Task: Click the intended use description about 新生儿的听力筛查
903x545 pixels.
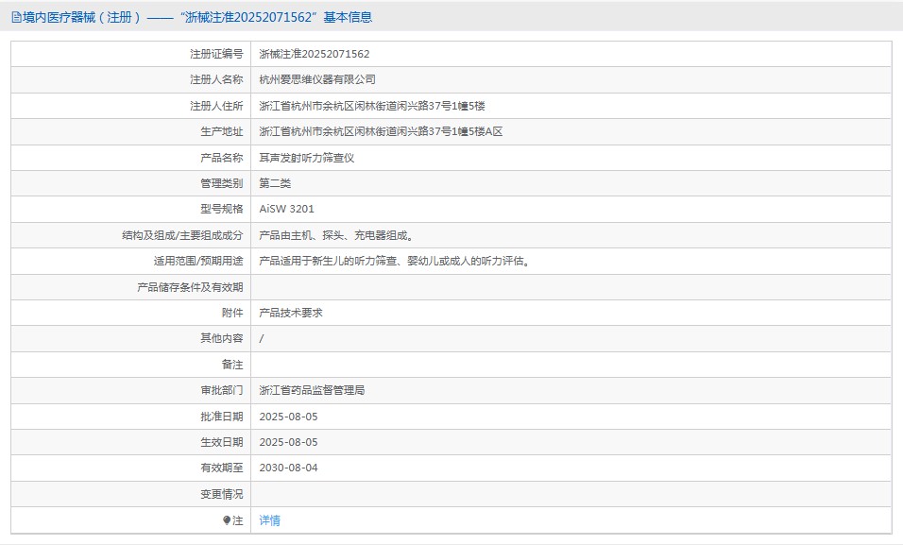Action: [x=394, y=262]
